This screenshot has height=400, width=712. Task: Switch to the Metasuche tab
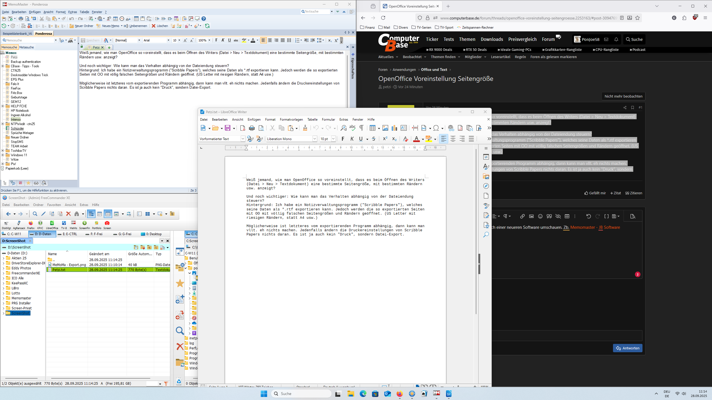(x=26, y=47)
